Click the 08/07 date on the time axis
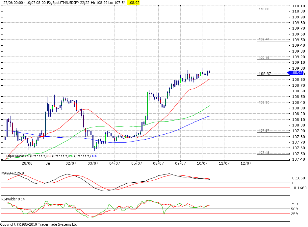This screenshot has height=227, width=308. click(158, 163)
